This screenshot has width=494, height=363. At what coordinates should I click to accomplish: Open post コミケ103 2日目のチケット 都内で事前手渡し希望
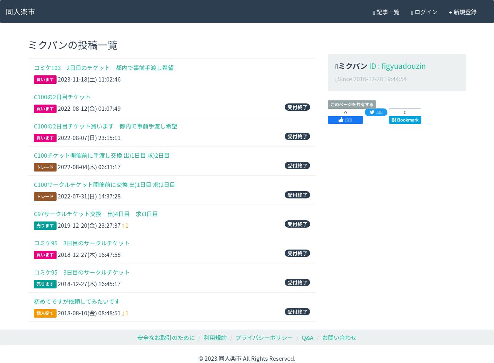104,68
